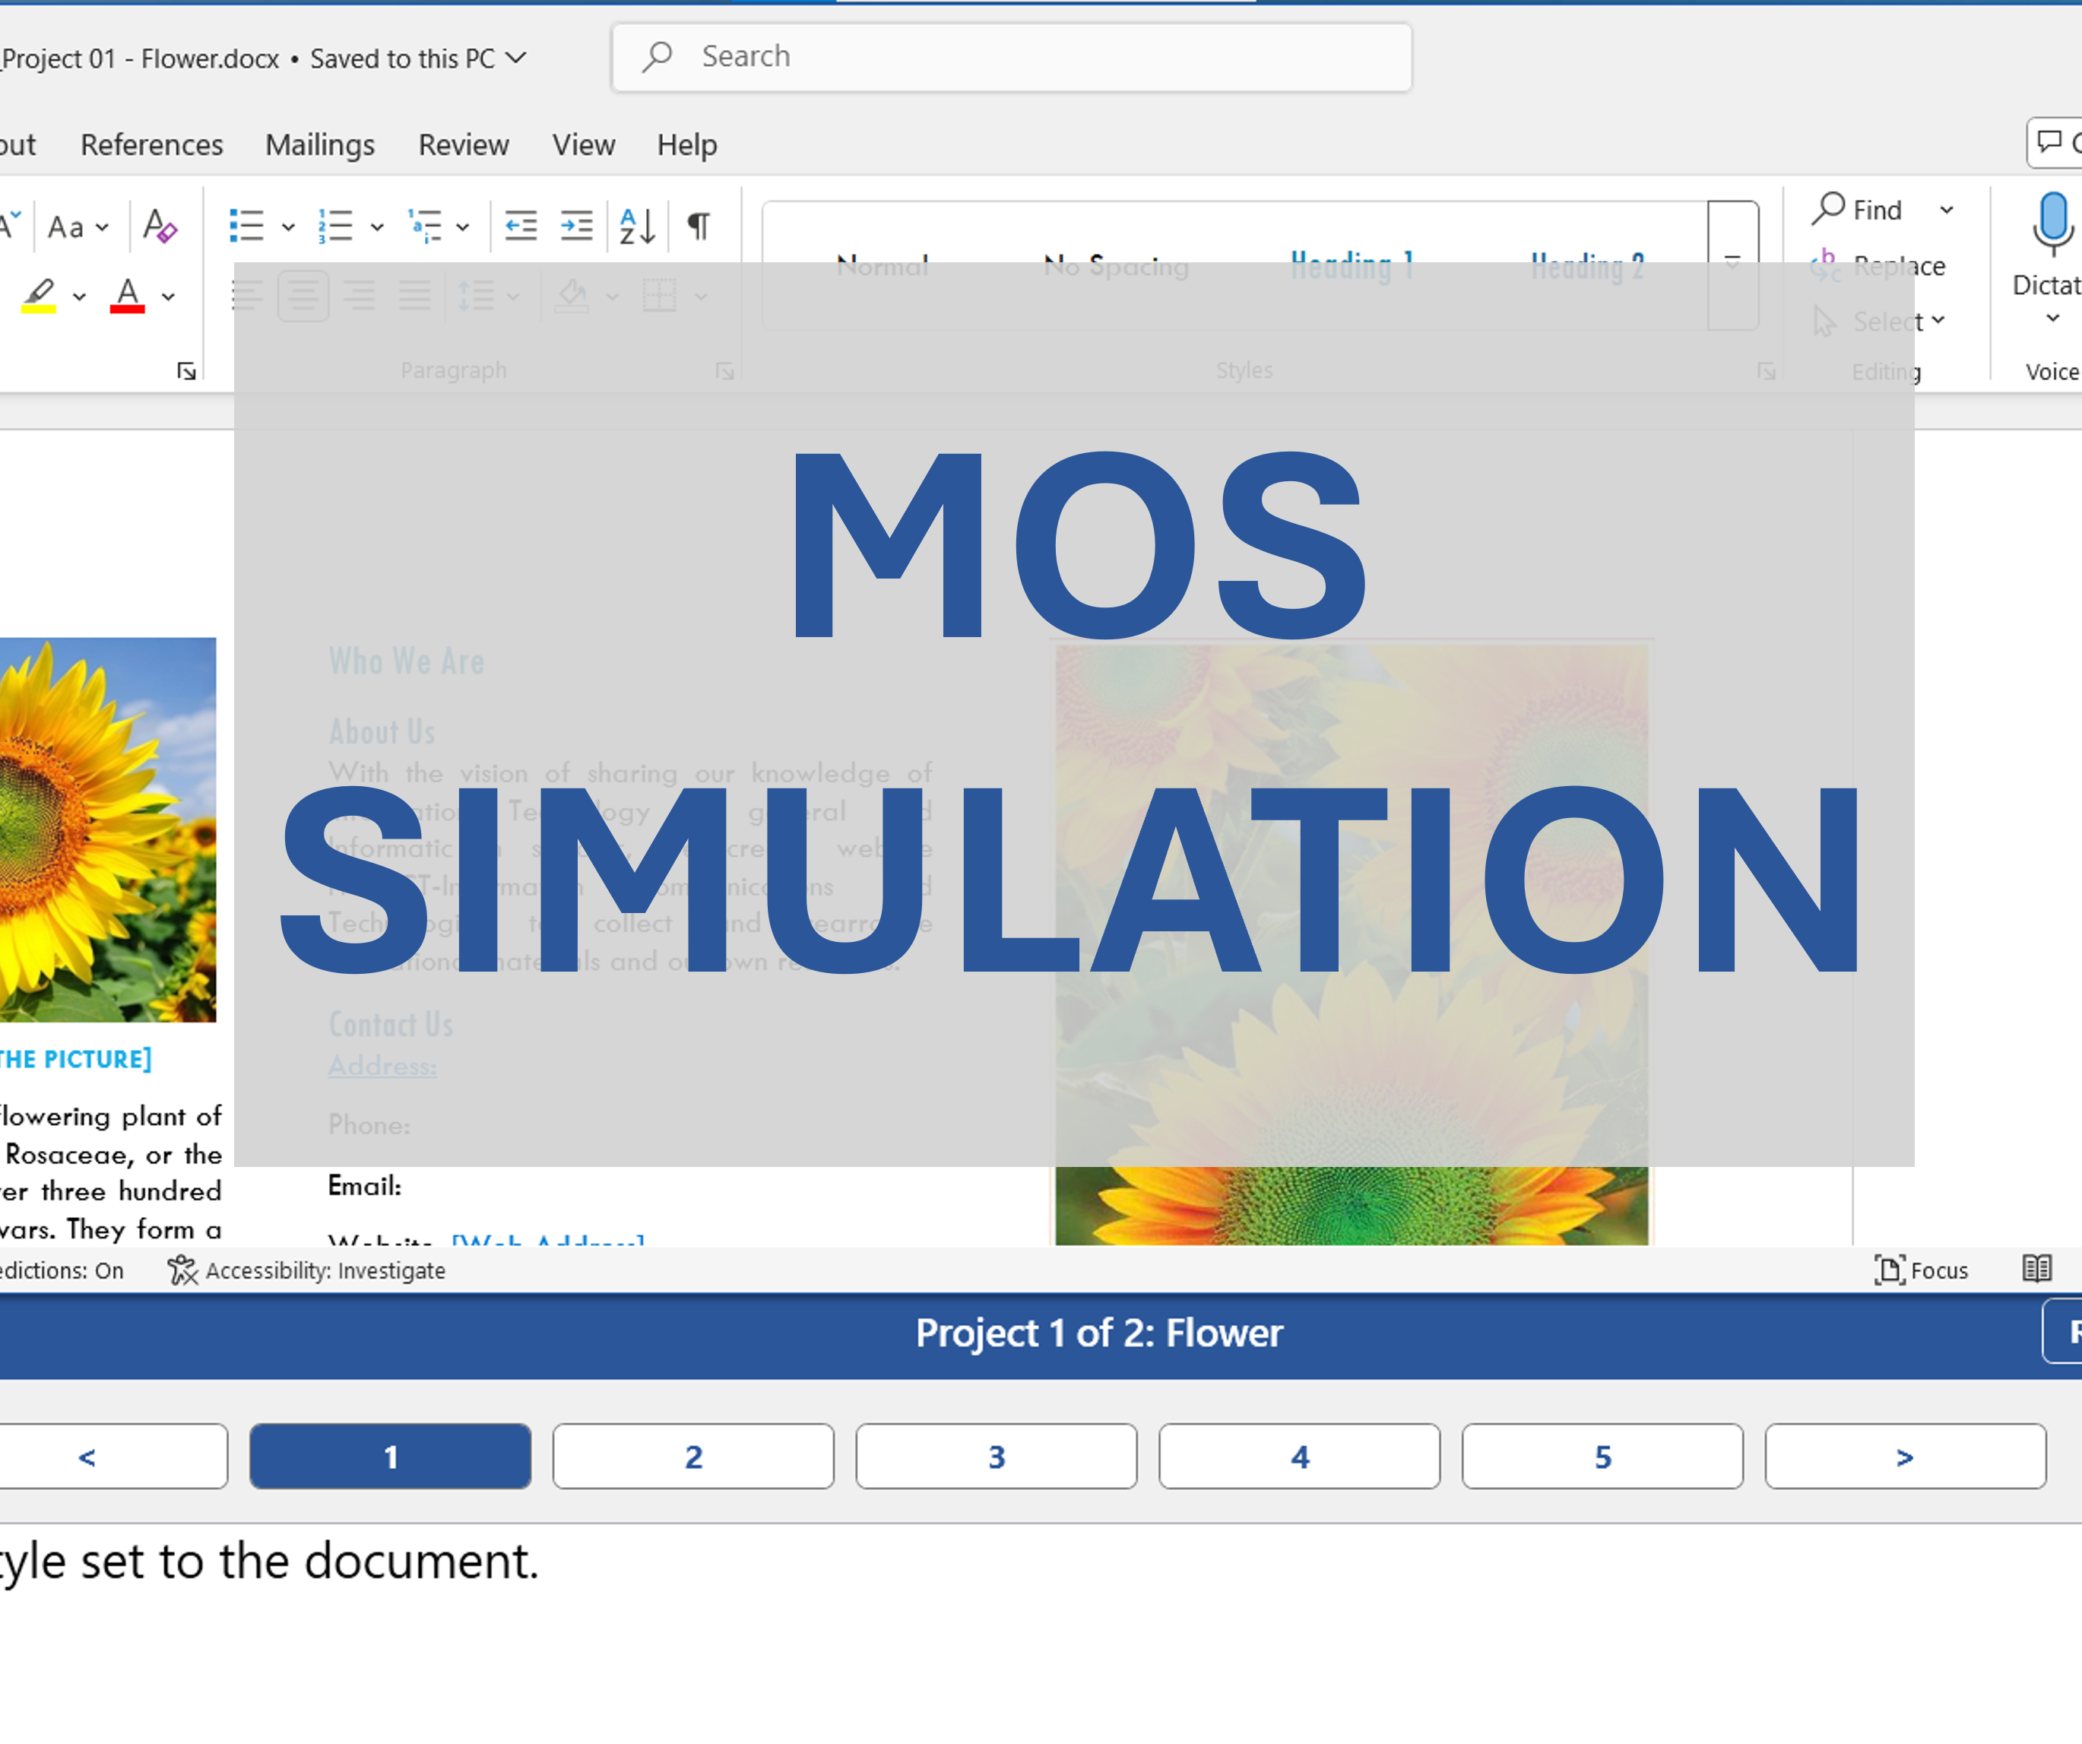Toggle the Bullets list button
The height and width of the screenshot is (1744, 2082).
click(247, 226)
